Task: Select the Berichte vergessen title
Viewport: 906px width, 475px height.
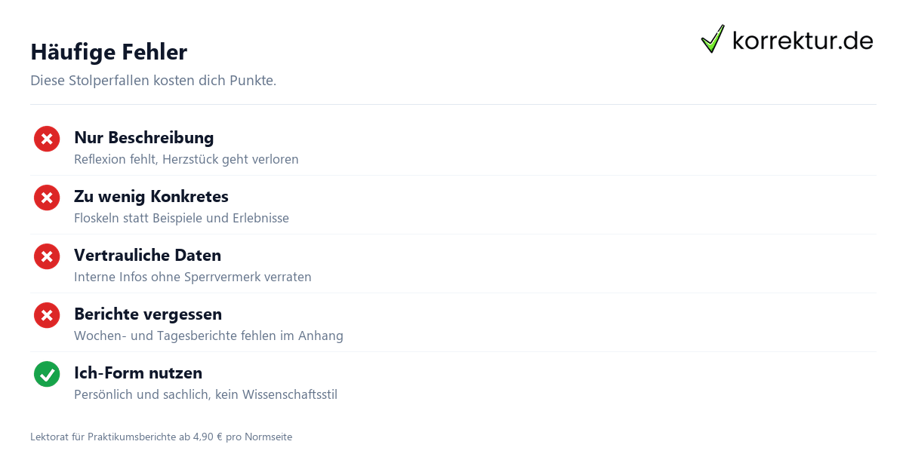Action: click(x=148, y=314)
